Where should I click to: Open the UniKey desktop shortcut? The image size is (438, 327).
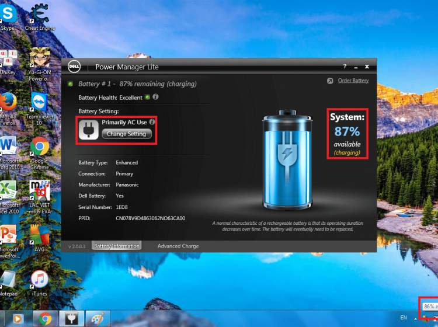coord(8,62)
